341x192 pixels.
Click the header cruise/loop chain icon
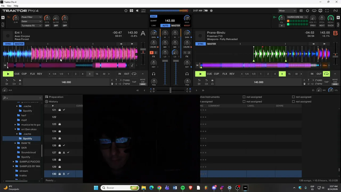[x=314, y=11]
